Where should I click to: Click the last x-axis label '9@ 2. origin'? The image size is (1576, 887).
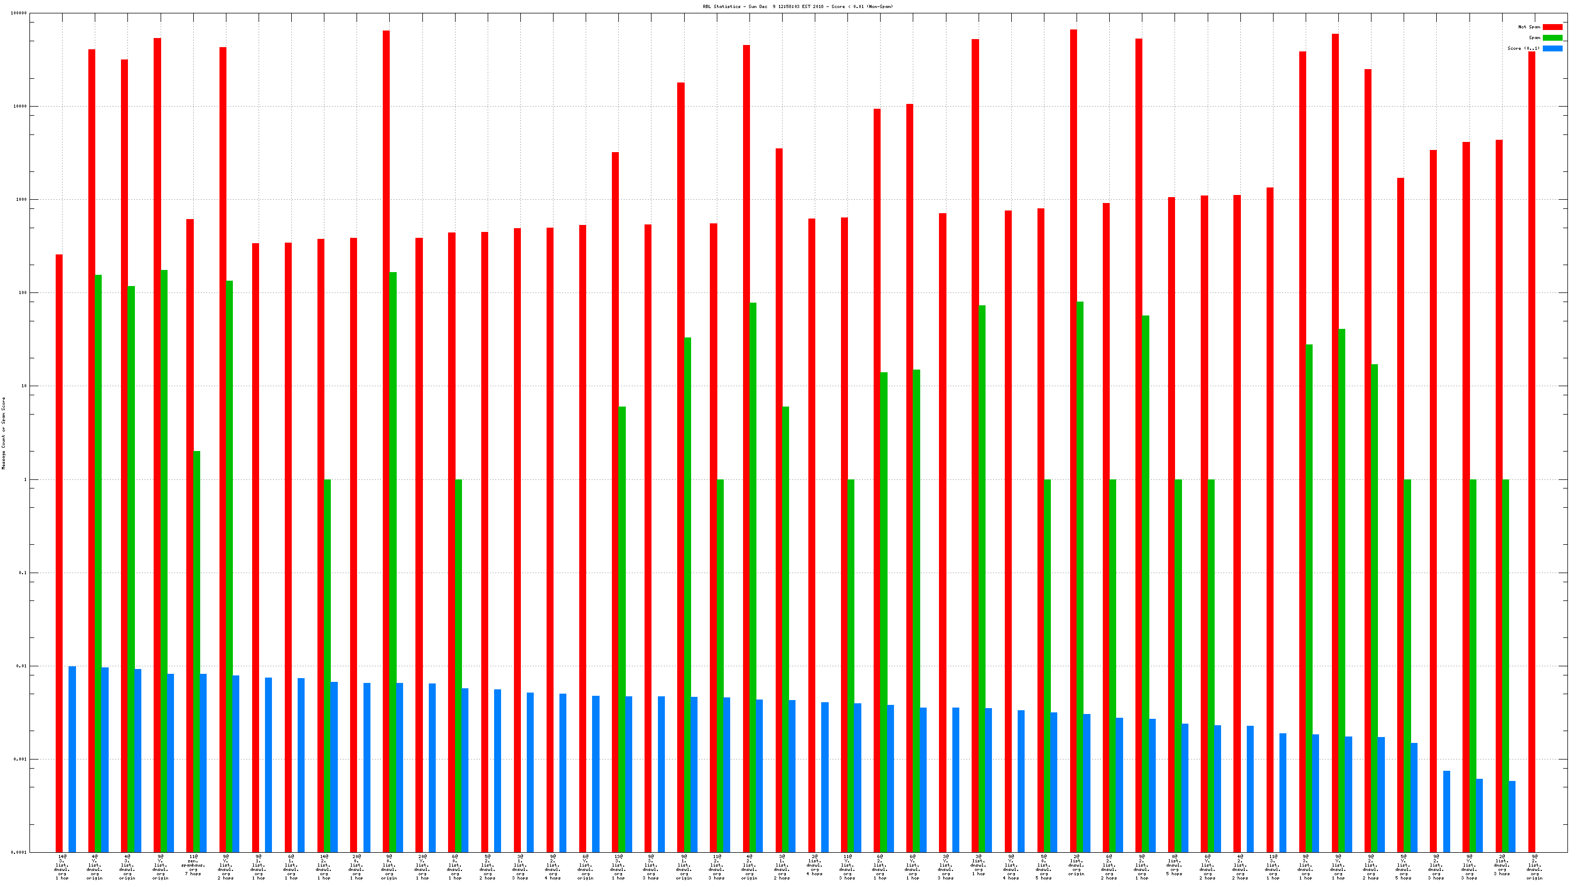point(1534,867)
